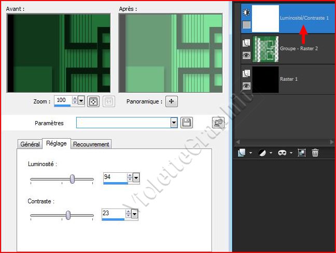Image resolution: width=336 pixels, height=253 pixels.
Task: Click the save preset floppy disk icon
Action: click(x=187, y=123)
